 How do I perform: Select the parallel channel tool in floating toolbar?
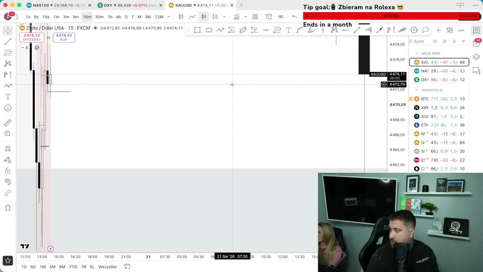243,30
